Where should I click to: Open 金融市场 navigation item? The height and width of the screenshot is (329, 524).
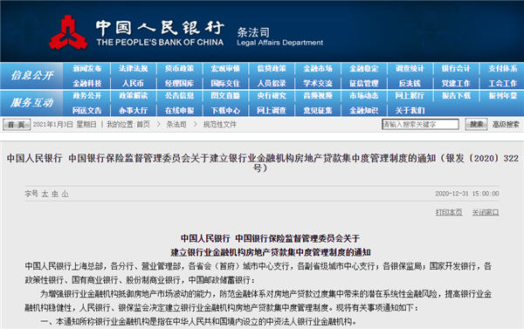click(x=318, y=68)
